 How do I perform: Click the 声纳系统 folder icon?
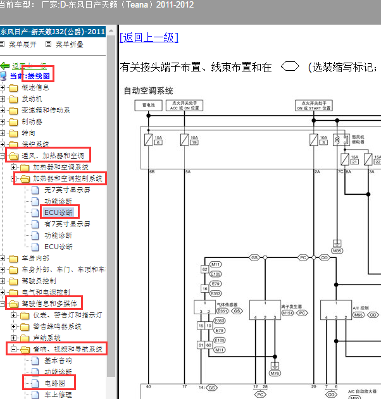pos(25,338)
